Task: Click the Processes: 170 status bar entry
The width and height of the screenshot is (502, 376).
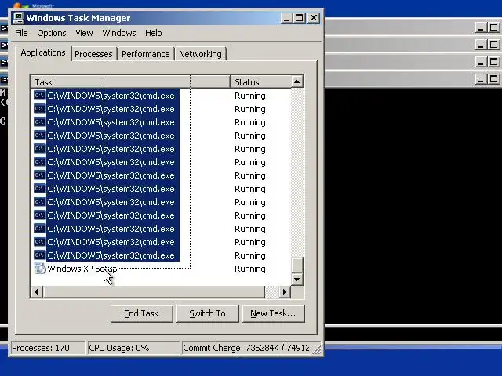Action: tap(48, 348)
